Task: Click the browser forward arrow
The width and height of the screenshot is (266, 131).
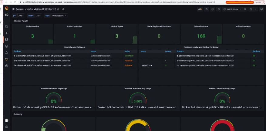Action: click(x=11, y=2)
